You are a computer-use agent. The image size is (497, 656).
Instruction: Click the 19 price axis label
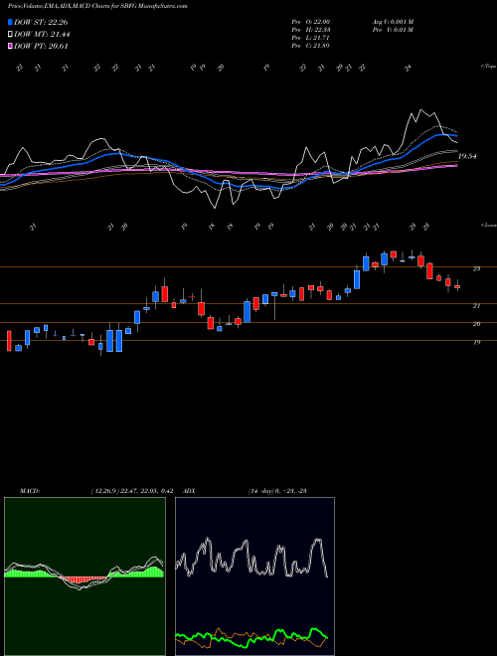click(476, 342)
